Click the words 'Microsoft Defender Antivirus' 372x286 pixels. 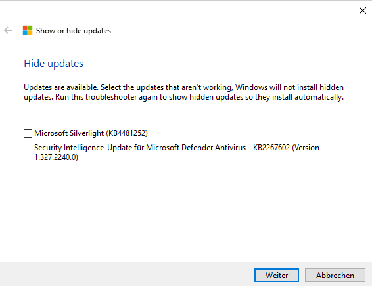196,148
